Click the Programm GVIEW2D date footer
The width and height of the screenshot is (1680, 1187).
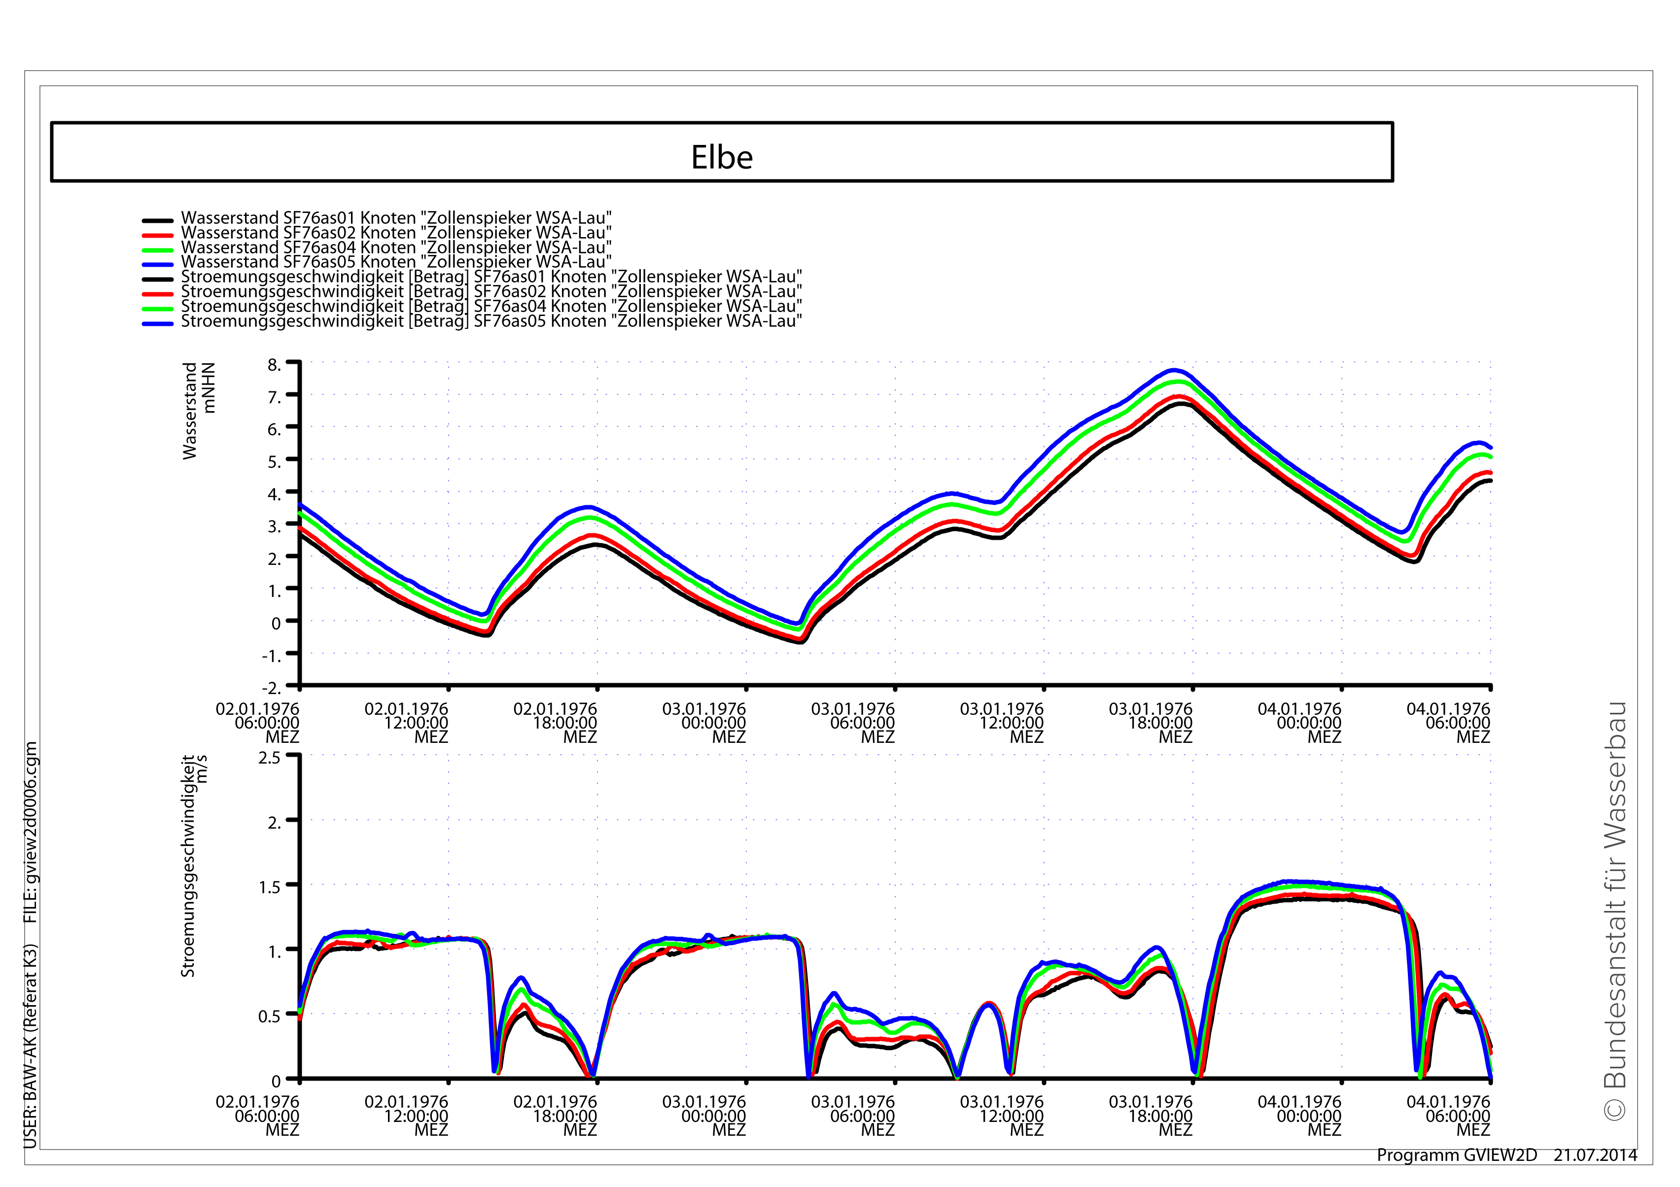click(1506, 1155)
